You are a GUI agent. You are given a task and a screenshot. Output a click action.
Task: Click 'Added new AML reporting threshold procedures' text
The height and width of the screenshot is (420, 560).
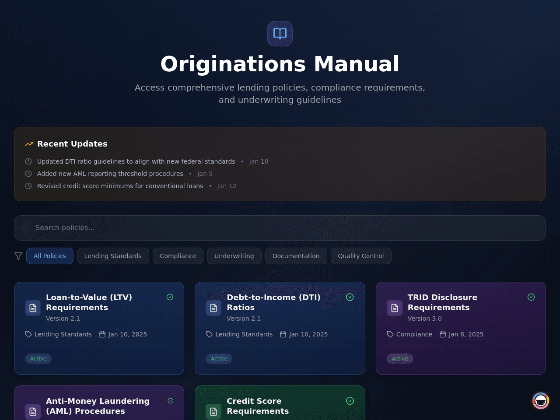point(110,174)
